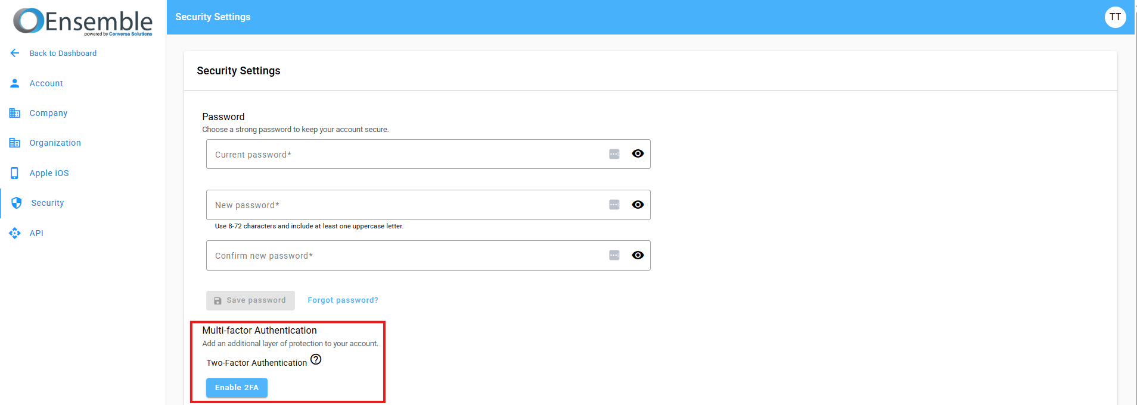Click the Enable 2FA button
This screenshot has width=1137, height=405.
coord(237,388)
